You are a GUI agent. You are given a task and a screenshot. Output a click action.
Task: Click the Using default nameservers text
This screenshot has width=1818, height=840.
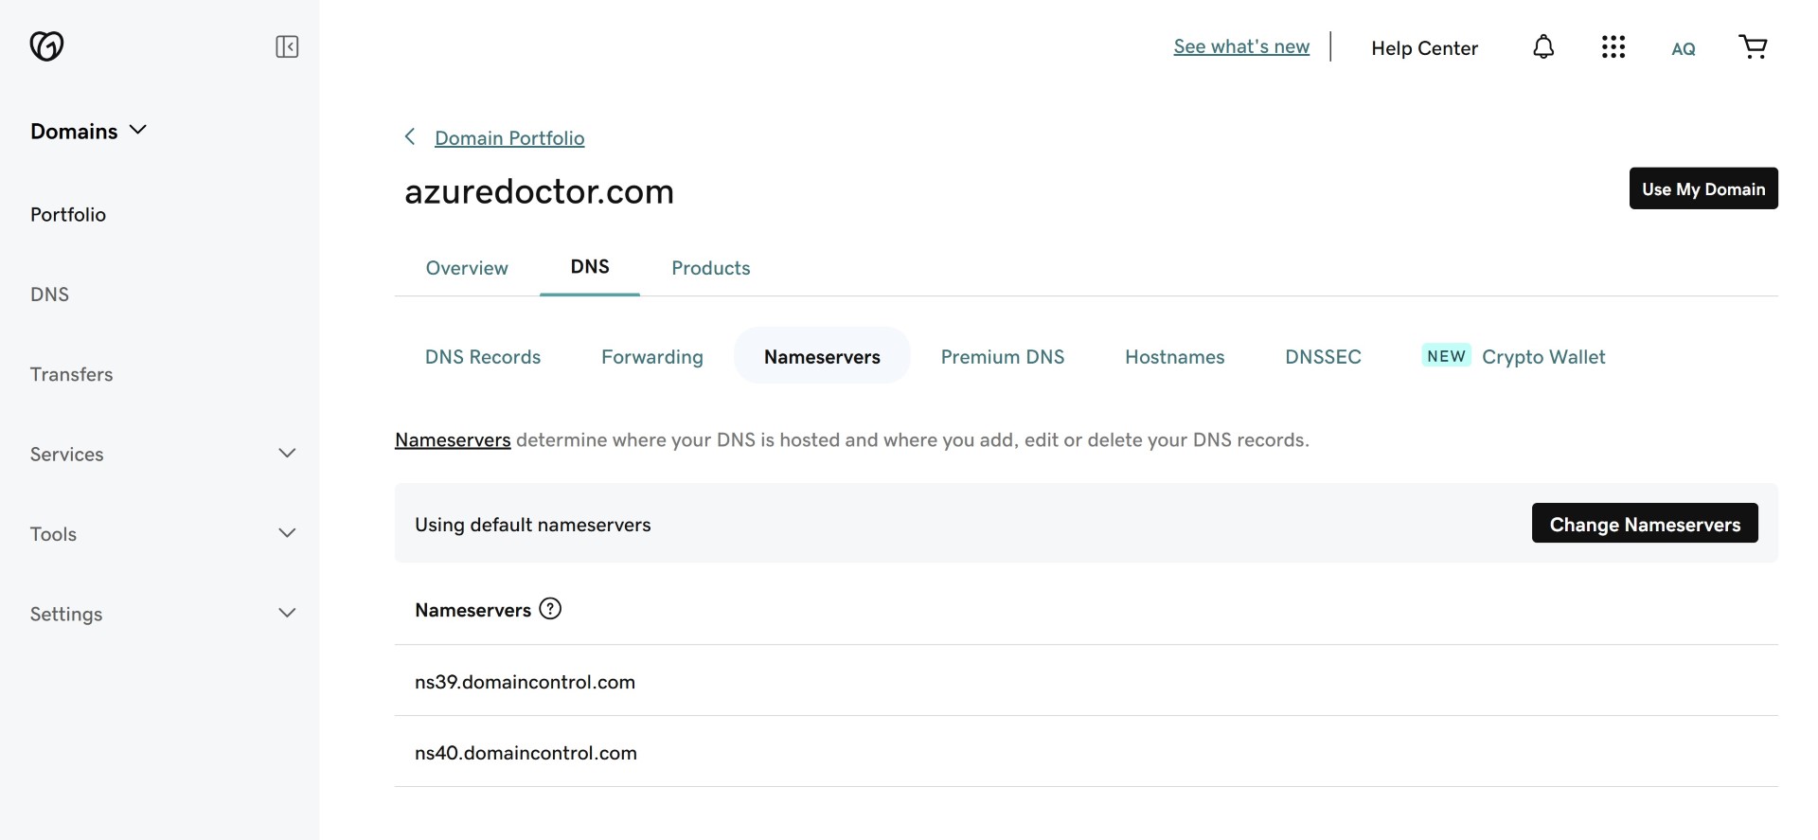pyautogui.click(x=532, y=525)
